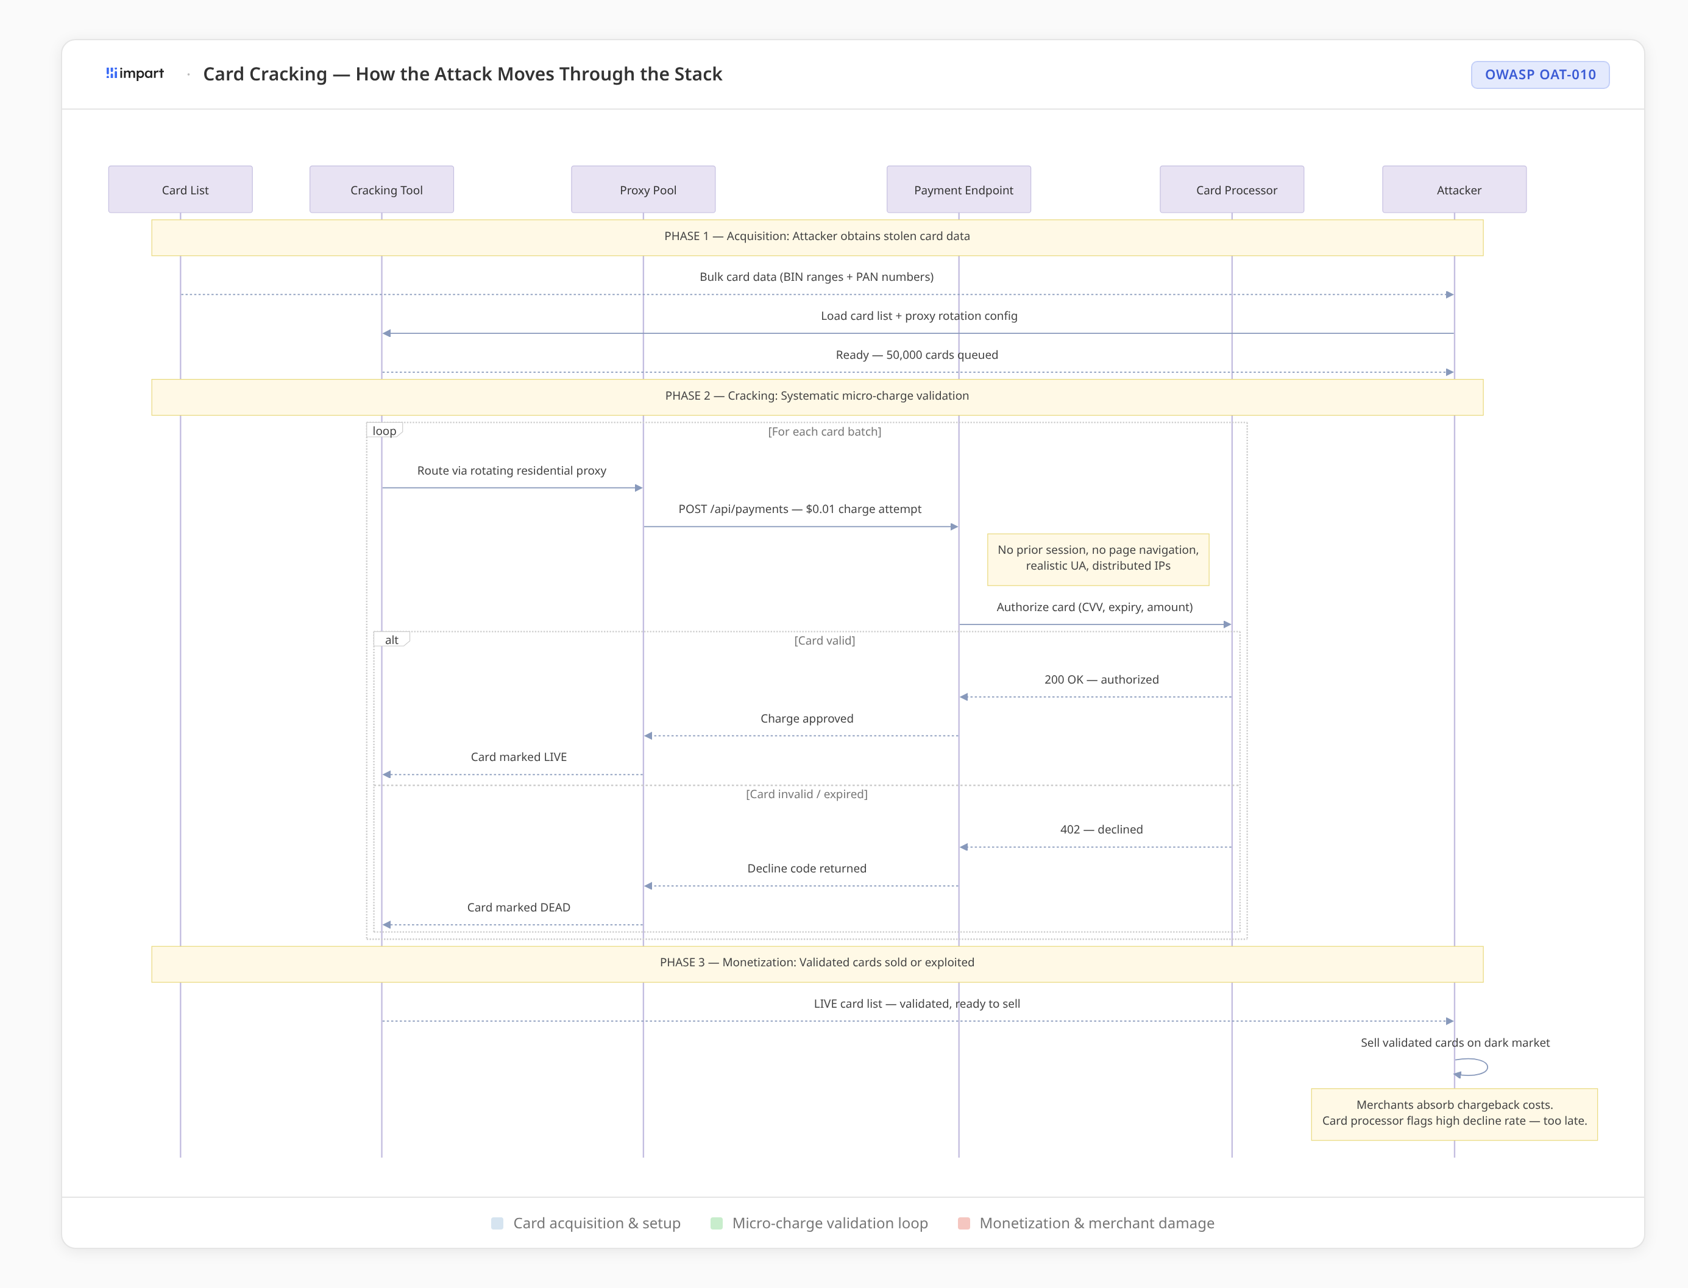Click the green Micro-charge validation legend swatch

coord(716,1223)
